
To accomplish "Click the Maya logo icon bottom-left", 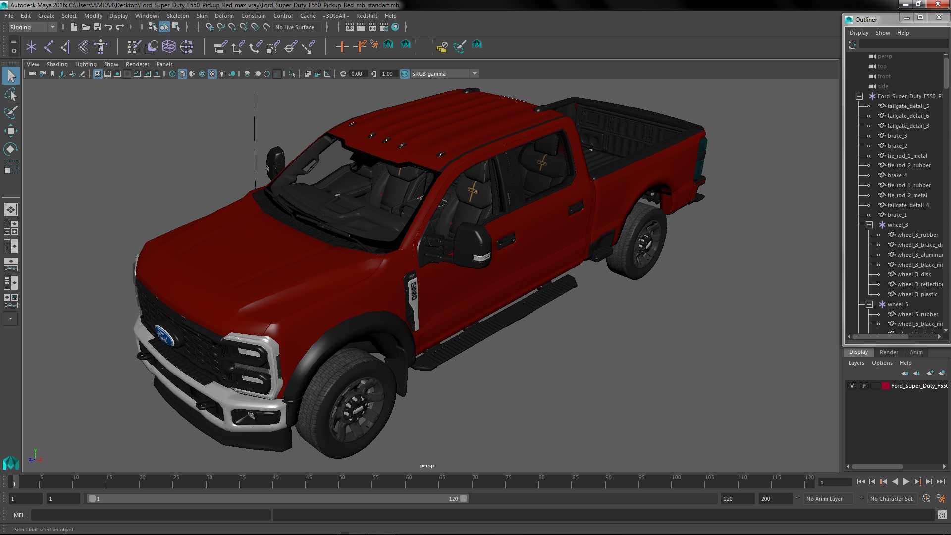I will point(10,463).
